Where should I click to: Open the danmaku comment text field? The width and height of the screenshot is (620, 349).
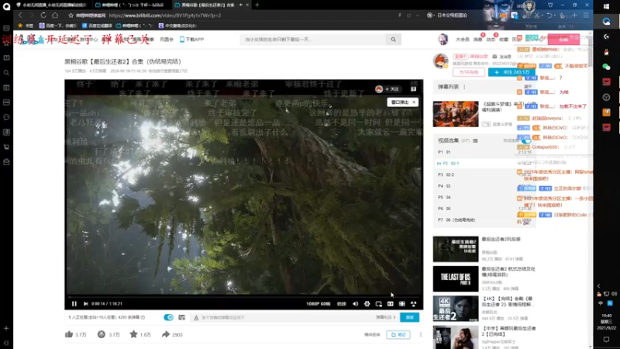pyautogui.click(x=284, y=317)
